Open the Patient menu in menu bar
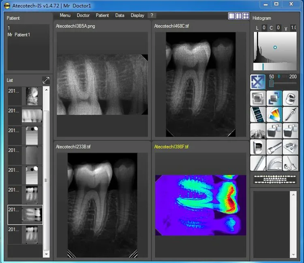304x263 pixels. (x=102, y=15)
